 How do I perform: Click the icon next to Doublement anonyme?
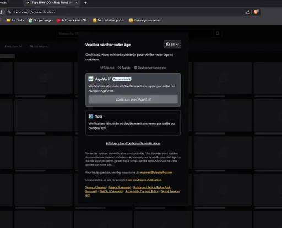tap(135, 68)
